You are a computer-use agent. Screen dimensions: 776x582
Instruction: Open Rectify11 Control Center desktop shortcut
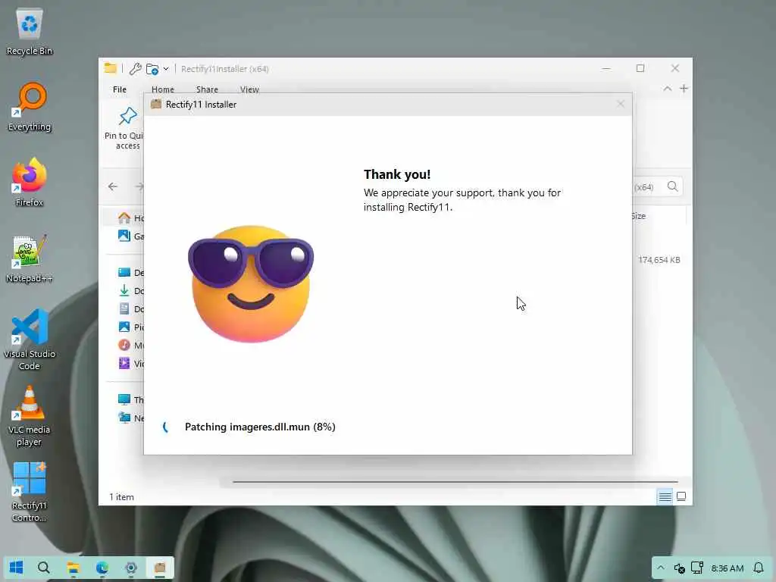pos(30,492)
